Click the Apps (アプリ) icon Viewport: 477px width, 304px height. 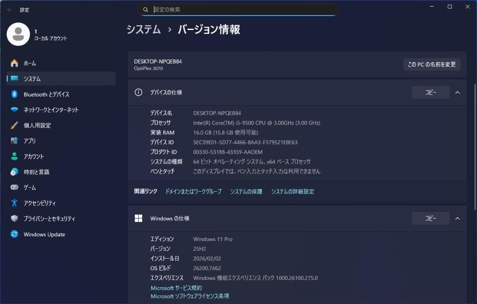tap(14, 141)
